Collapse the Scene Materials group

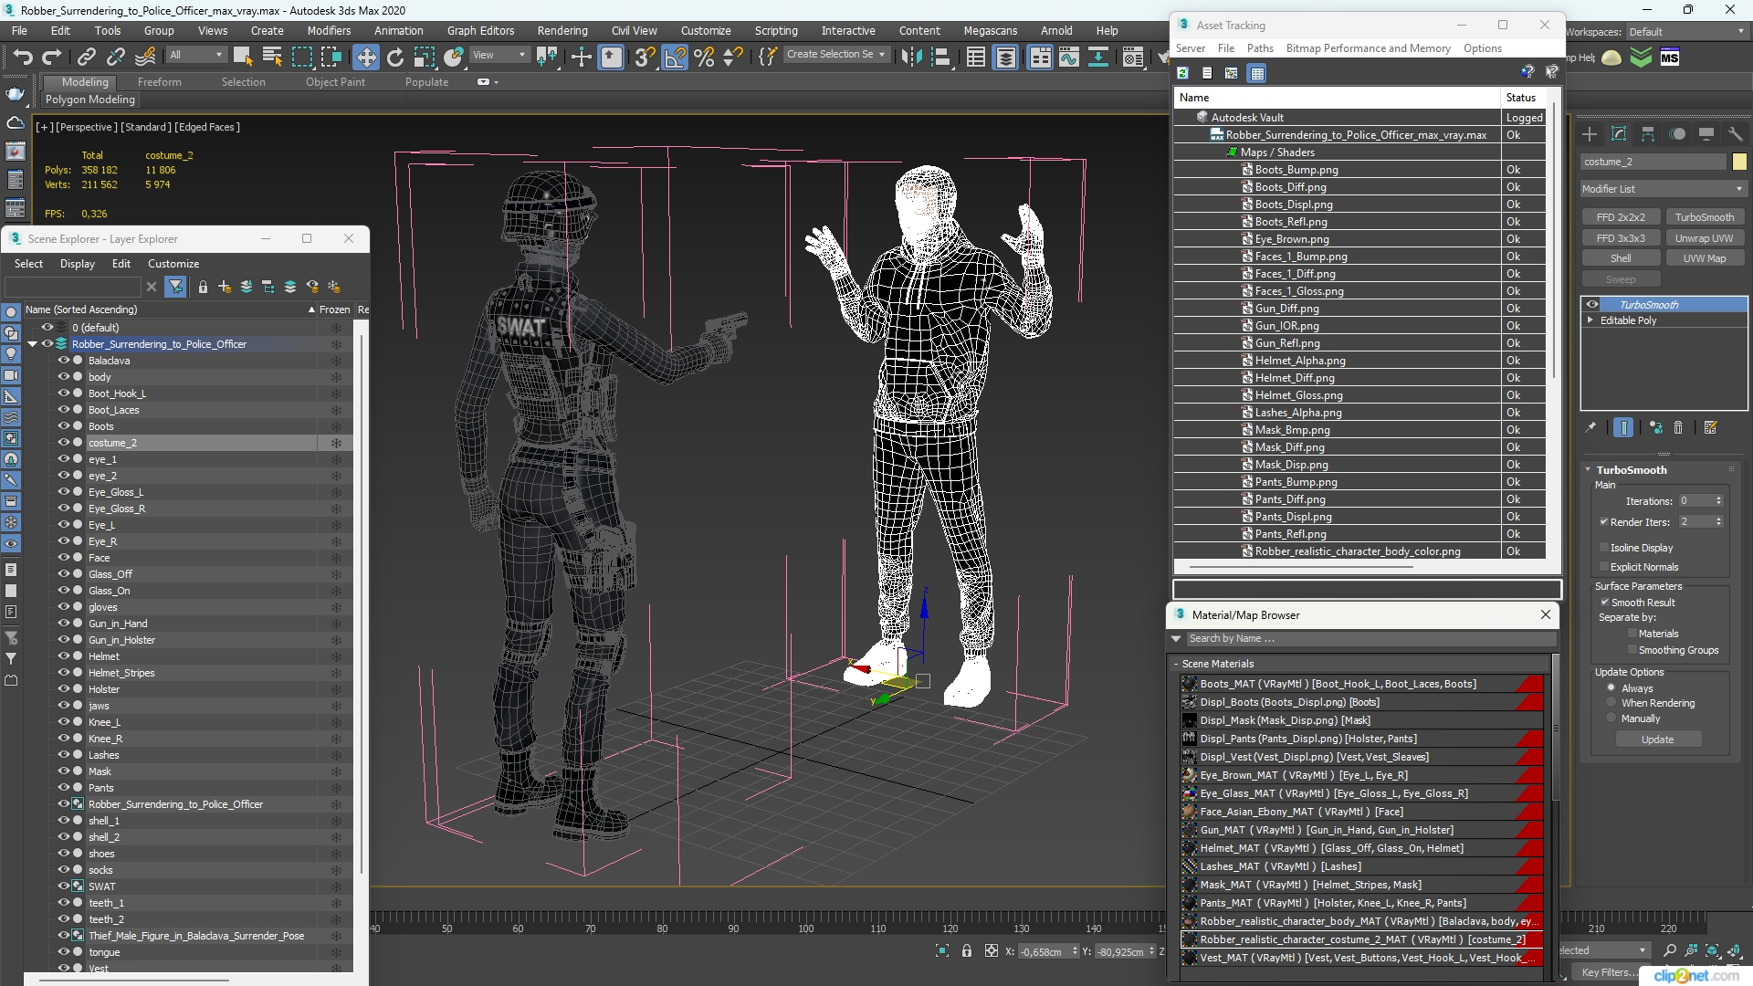tap(1175, 664)
